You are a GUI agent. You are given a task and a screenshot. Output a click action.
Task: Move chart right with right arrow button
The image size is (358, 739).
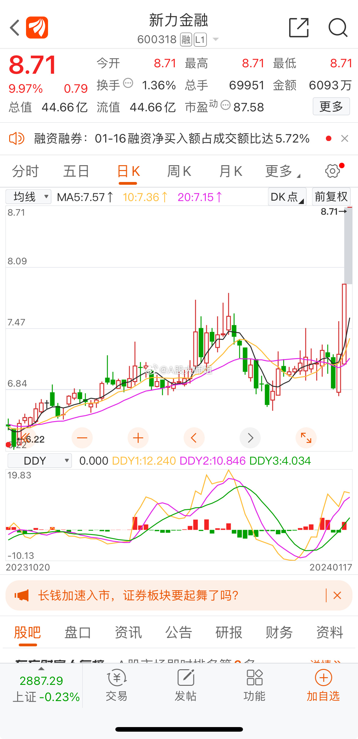[x=250, y=438]
